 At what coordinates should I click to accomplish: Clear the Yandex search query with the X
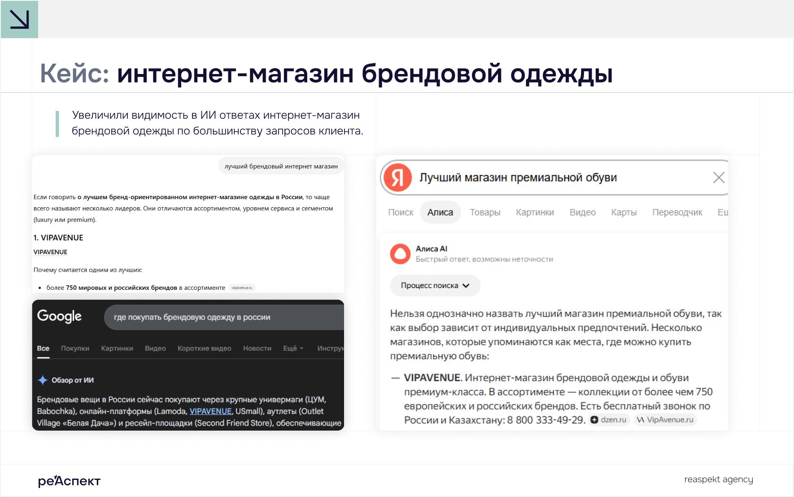tap(719, 178)
